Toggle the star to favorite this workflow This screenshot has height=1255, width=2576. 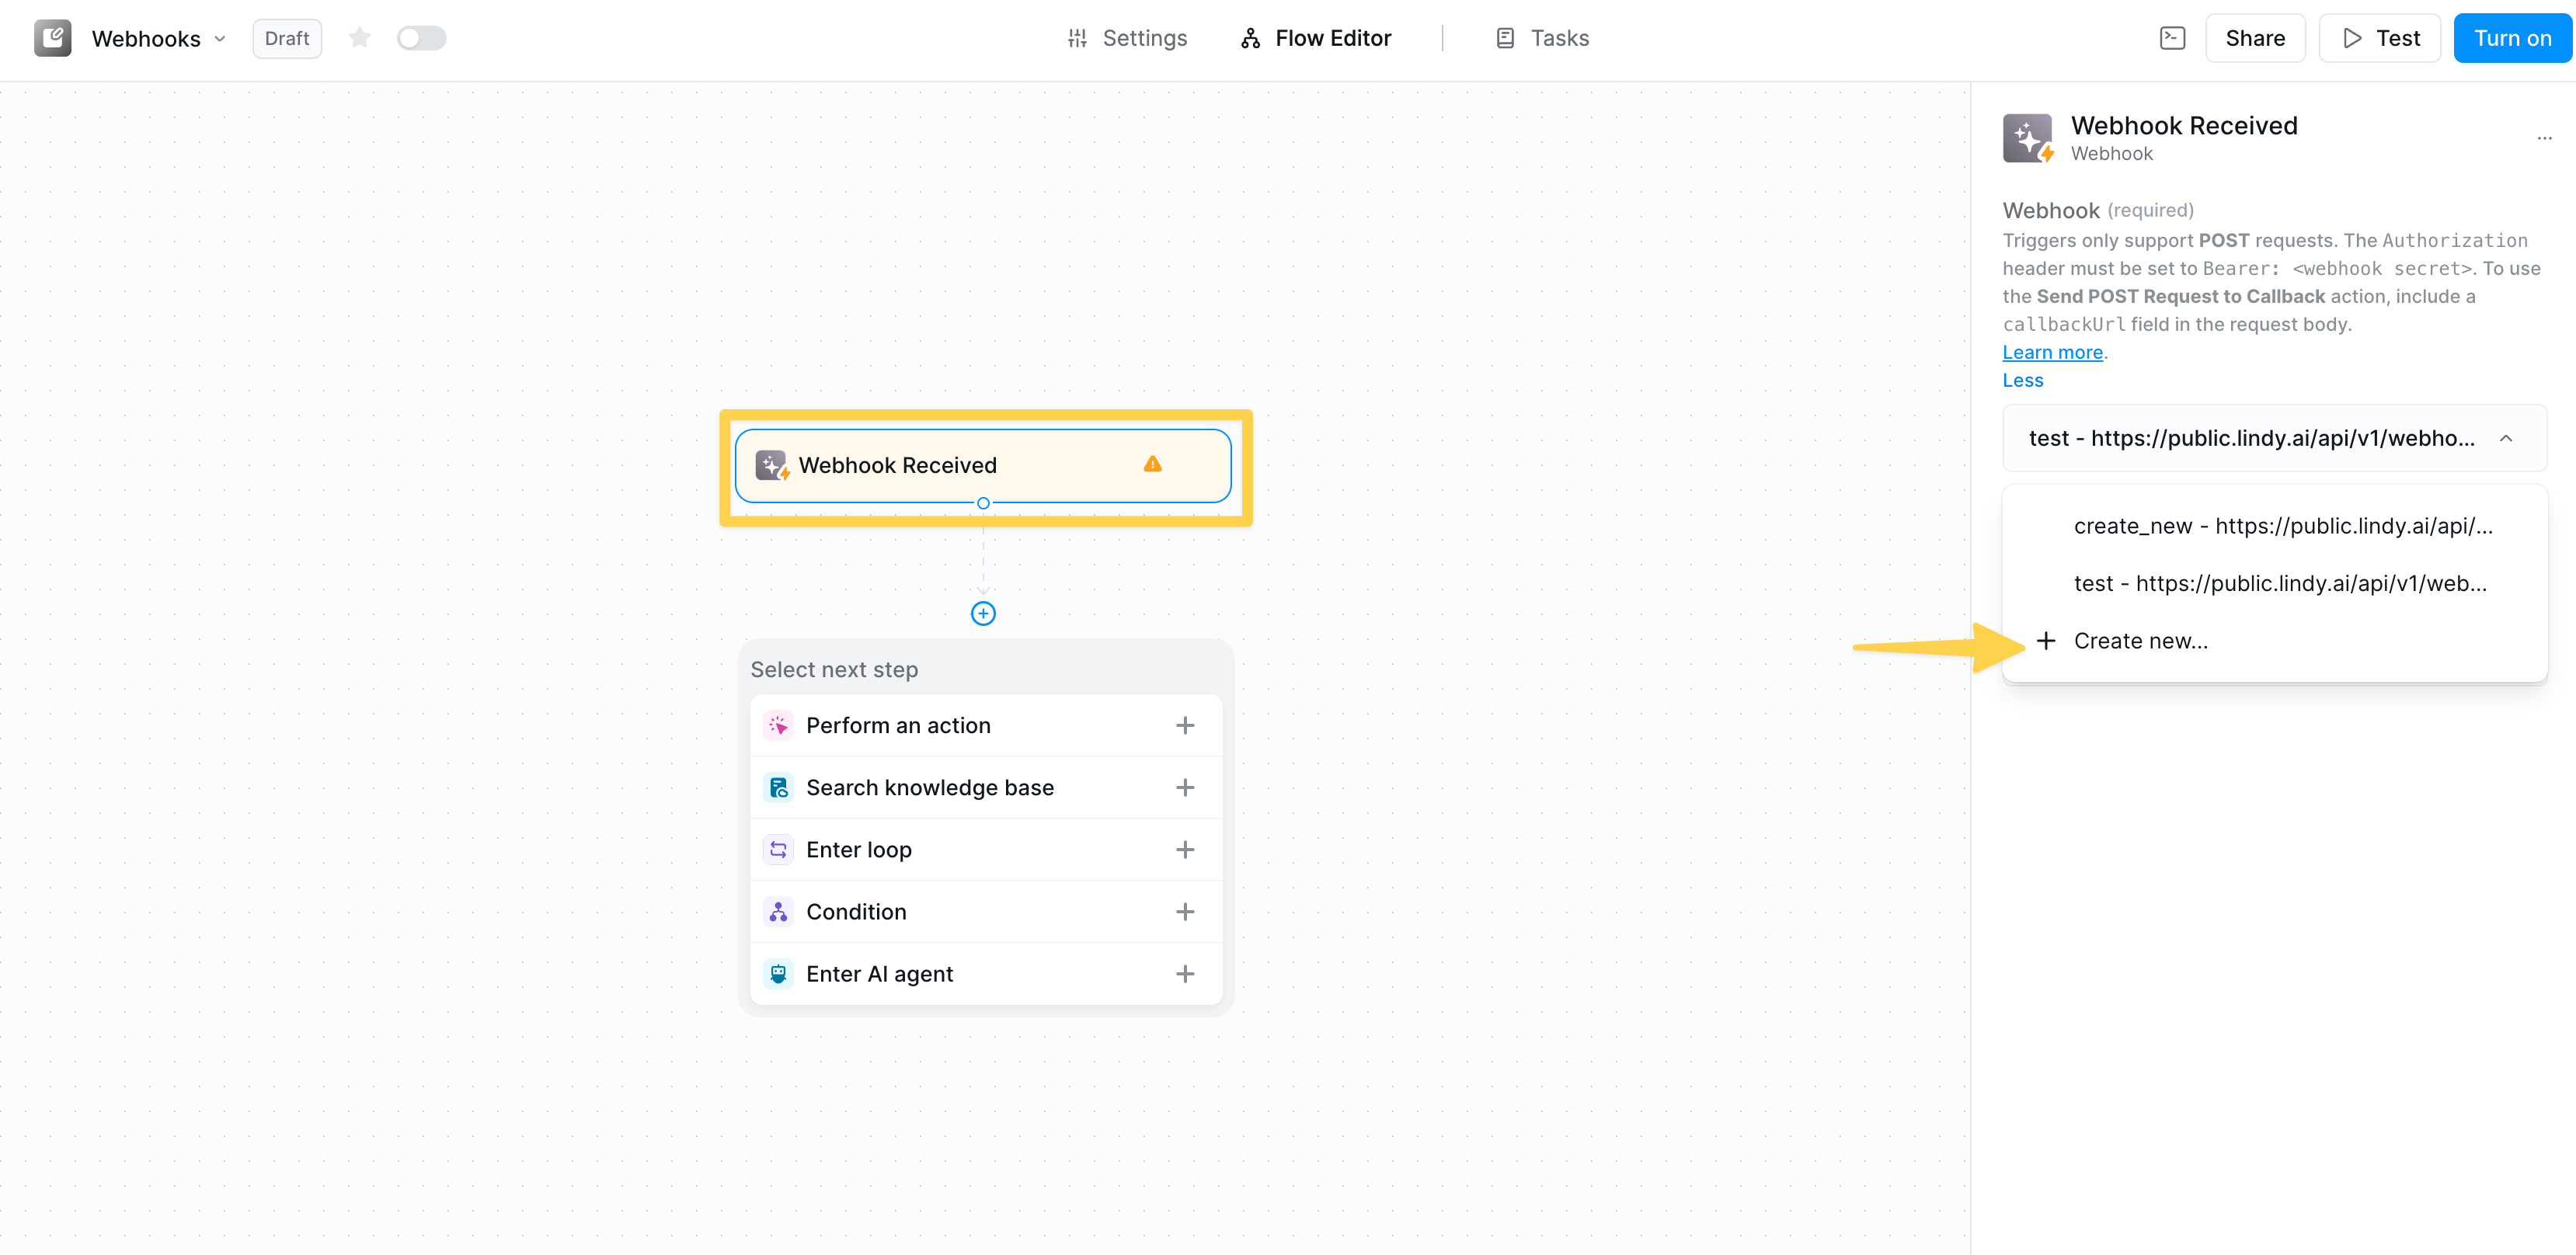(x=359, y=37)
